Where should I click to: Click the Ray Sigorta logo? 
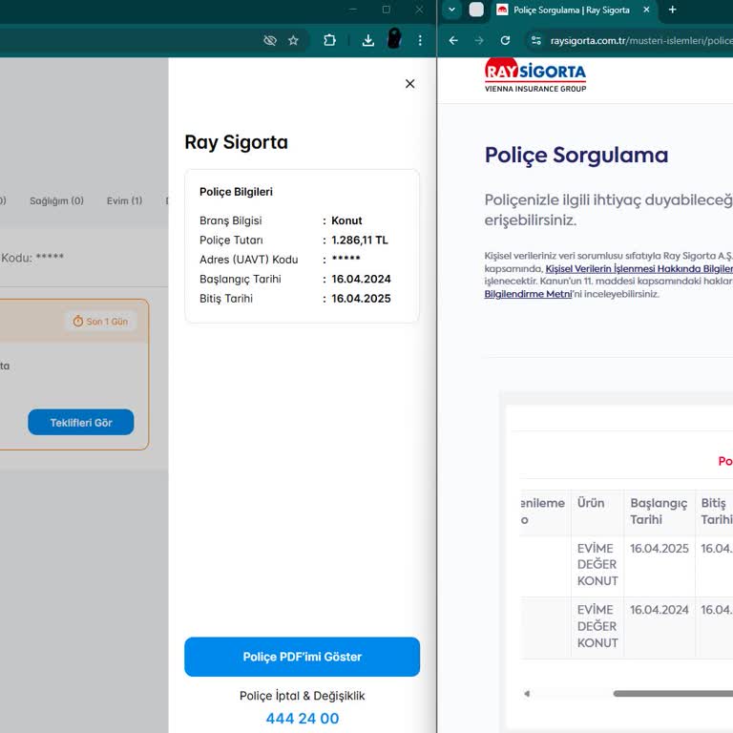coord(534,75)
